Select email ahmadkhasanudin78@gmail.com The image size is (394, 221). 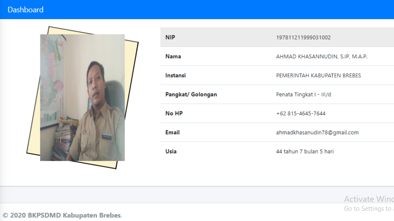click(317, 132)
